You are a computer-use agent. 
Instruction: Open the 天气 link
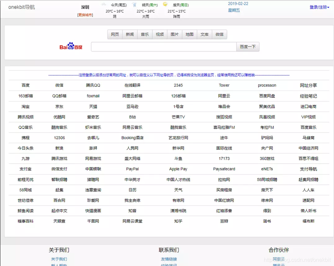point(178,190)
